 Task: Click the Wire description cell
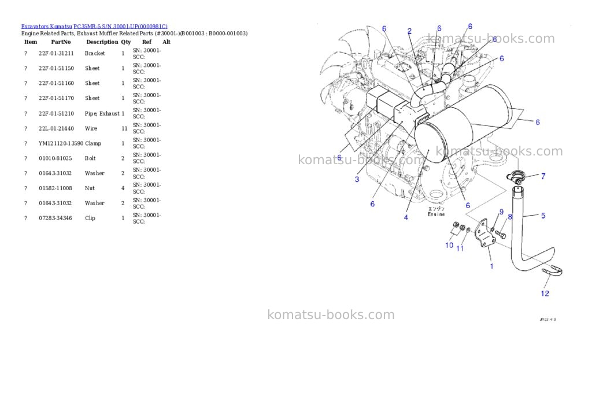[91, 129]
